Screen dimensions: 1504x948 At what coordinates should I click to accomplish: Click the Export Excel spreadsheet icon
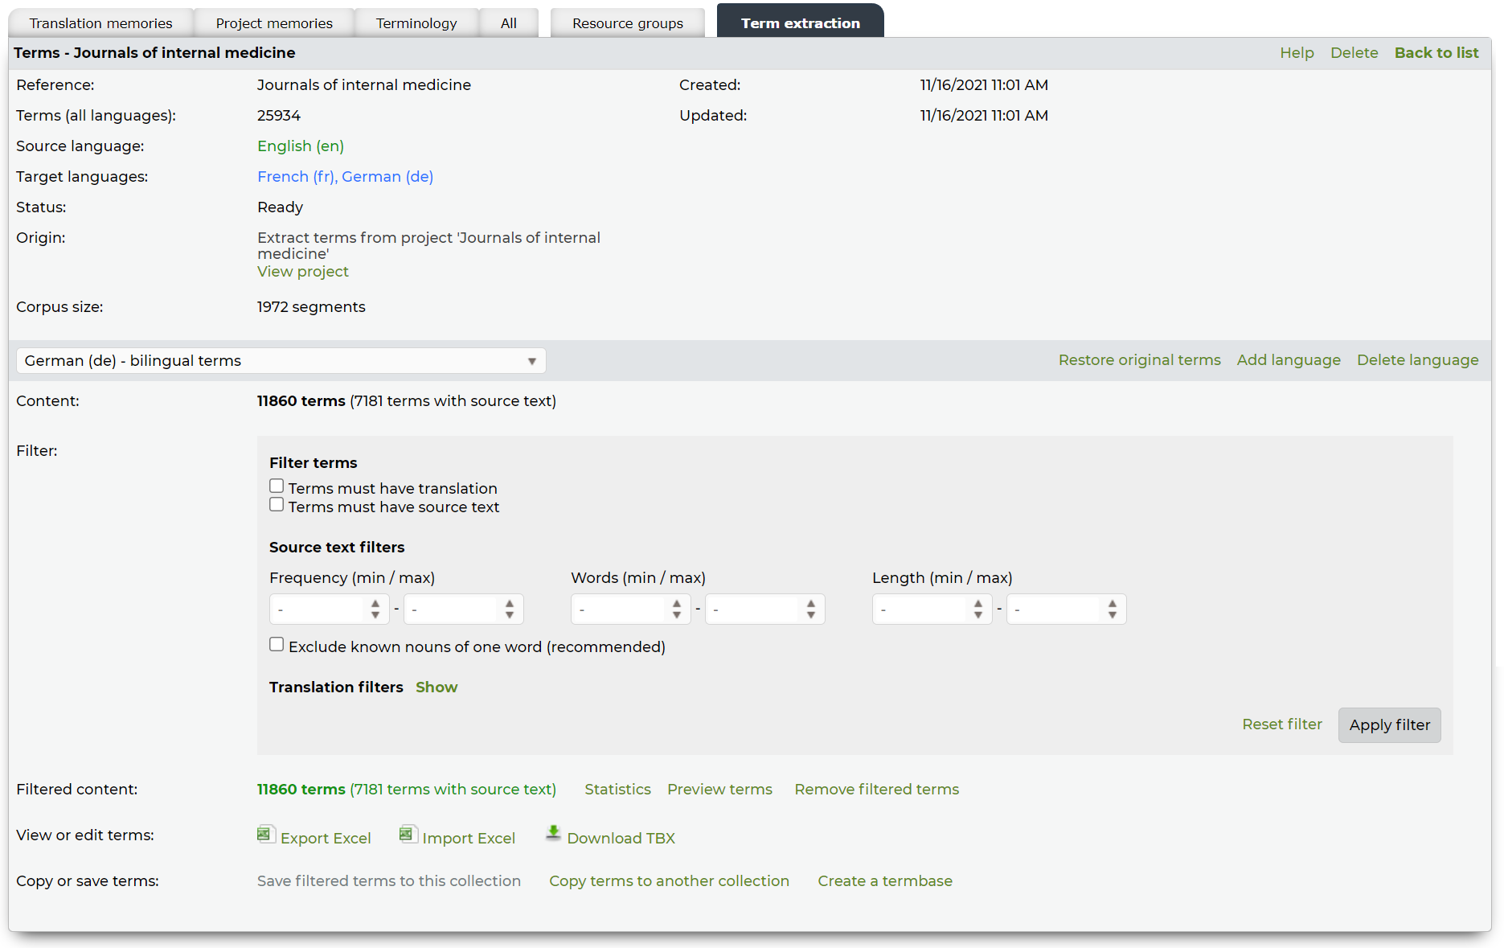(265, 835)
